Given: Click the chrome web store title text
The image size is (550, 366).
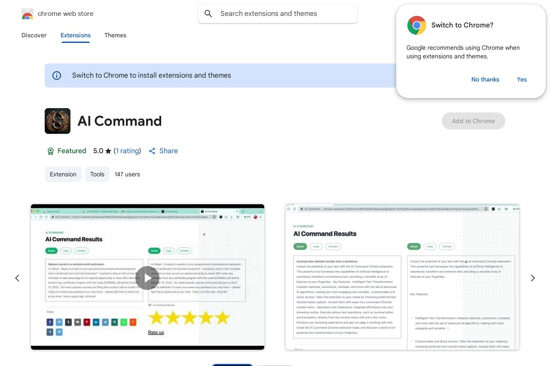Looking at the screenshot, I should pyautogui.click(x=66, y=14).
